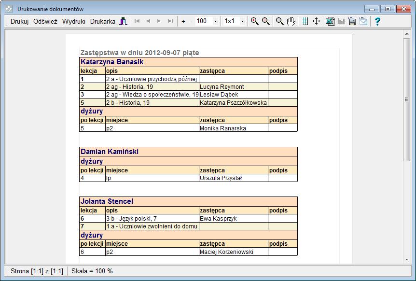This screenshot has height=281, width=416.
Task: Click cell '1 a - Uczniowie zwolnieni do domu'
Action: [152, 226]
